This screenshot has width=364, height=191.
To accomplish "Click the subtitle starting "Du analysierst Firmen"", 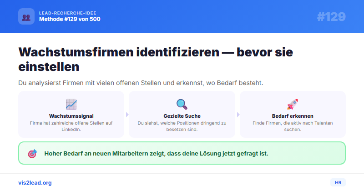I will tap(141, 83).
